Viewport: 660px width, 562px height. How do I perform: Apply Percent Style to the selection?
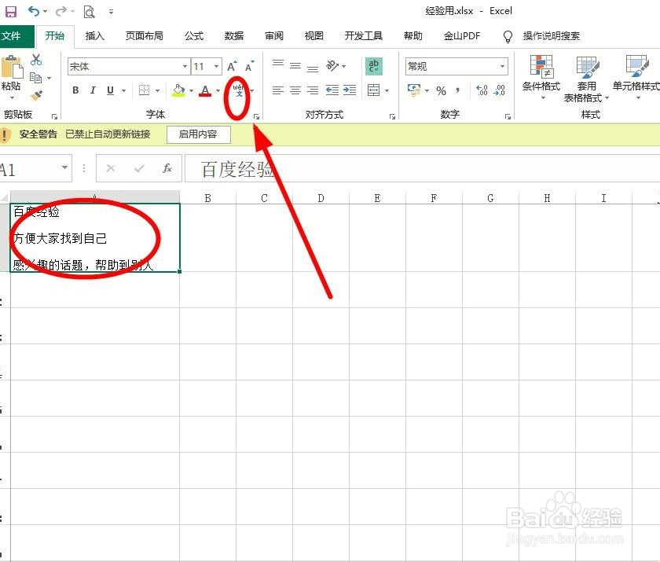(x=440, y=90)
